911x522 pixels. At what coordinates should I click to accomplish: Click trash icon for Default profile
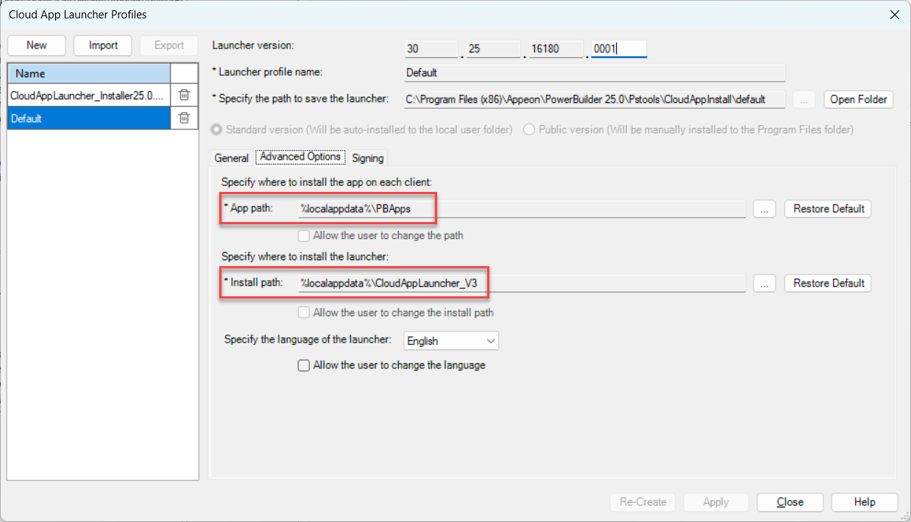(184, 118)
